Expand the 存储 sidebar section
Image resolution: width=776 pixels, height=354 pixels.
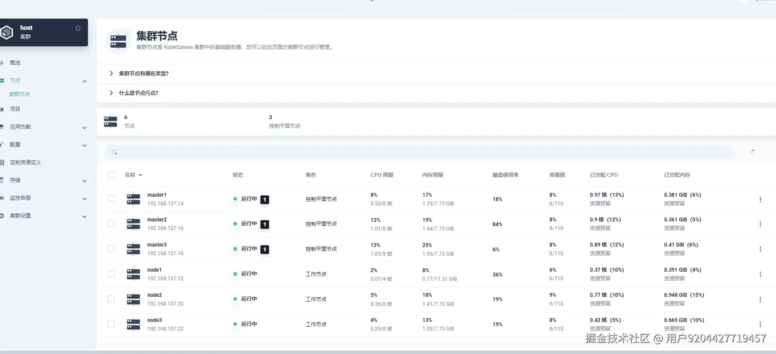pos(84,181)
